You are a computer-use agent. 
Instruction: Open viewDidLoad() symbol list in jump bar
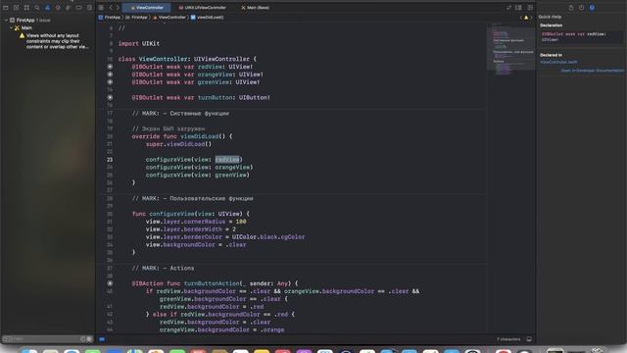207,18
